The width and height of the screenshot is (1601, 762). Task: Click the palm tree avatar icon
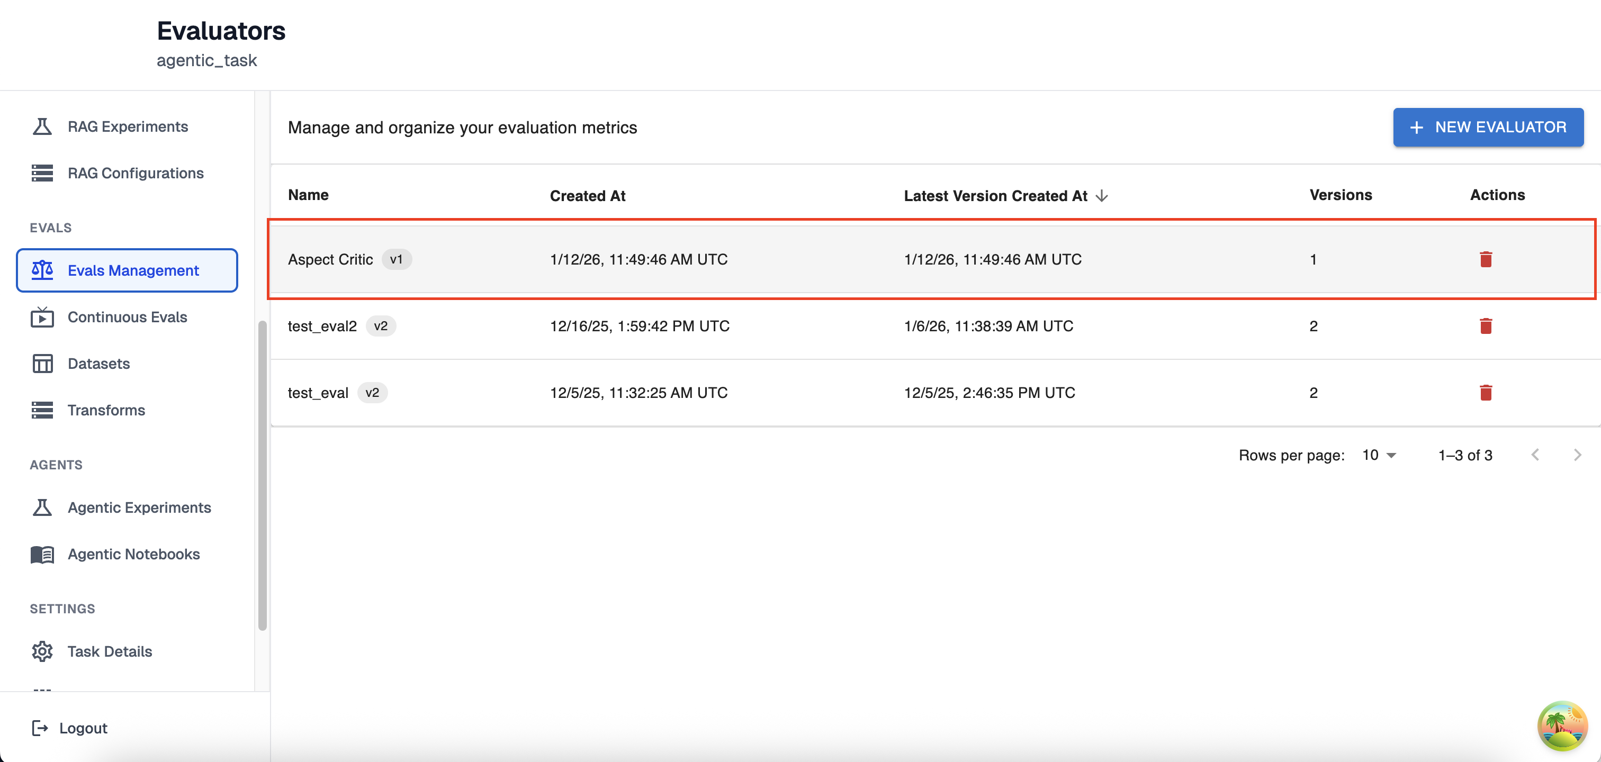point(1562,725)
